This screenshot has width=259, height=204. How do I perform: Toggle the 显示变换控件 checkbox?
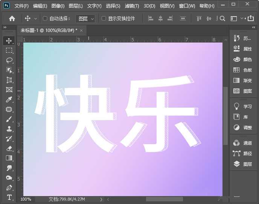click(104, 18)
